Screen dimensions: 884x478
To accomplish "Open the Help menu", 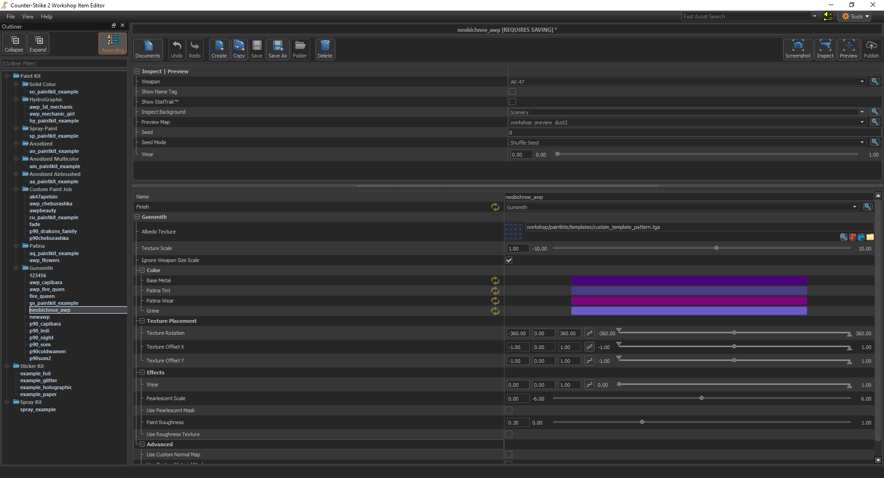I will 47,17.
